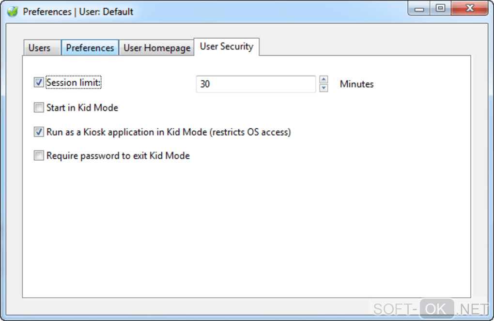Viewport: 494px width, 321px height.
Task: Go to the User Homepage tab
Action: tap(156, 48)
